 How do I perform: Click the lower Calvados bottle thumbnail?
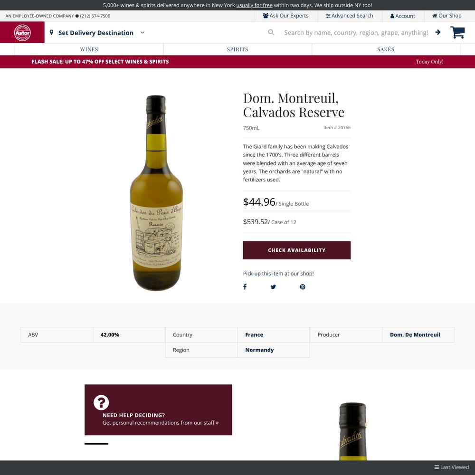(353, 431)
